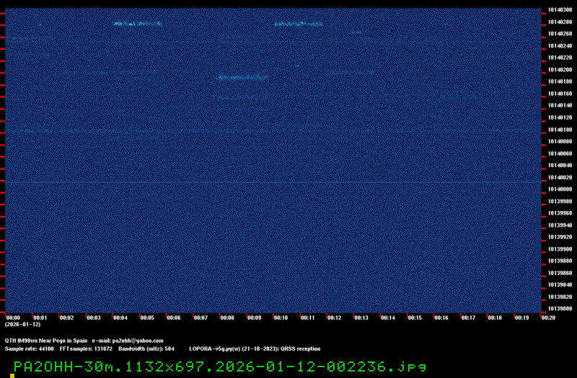This screenshot has height=378, width=577.
Task: Click the 10140280 frequency label
Action: [560, 22]
